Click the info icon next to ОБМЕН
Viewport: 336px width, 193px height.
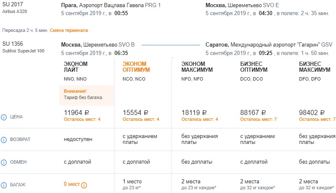coord(4,162)
